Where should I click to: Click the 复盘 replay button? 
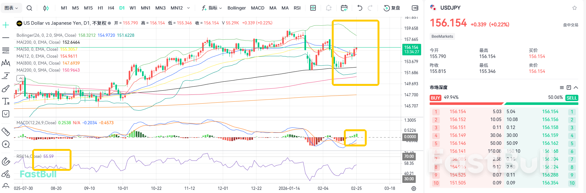pos(392,8)
